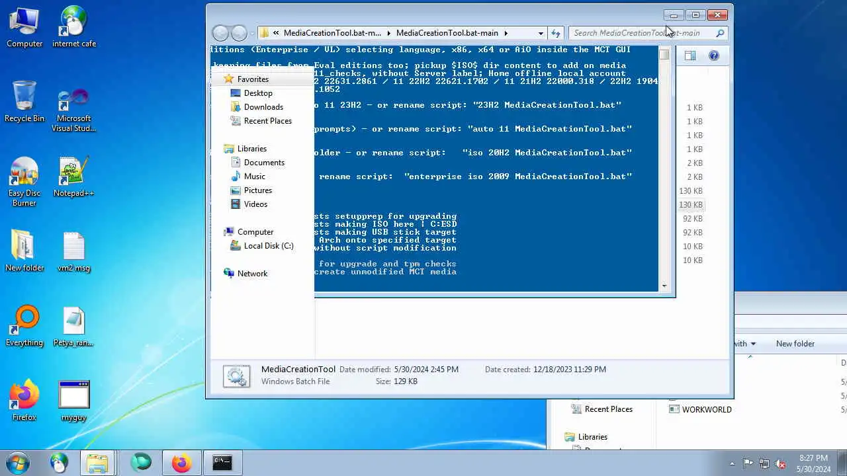Click the console scrollbar up arrow
Image resolution: width=847 pixels, height=476 pixels.
coord(664,55)
